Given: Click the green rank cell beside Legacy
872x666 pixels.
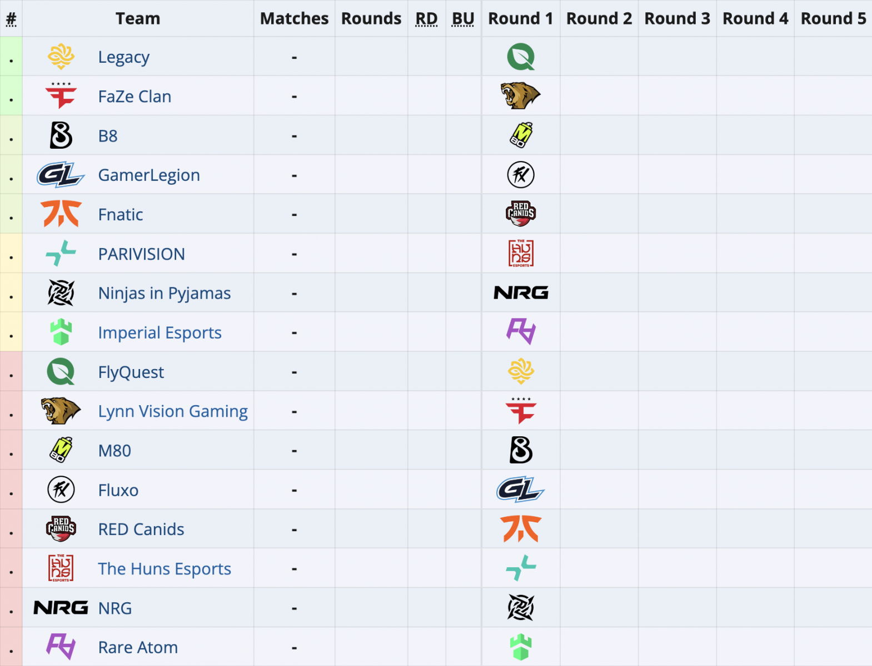Looking at the screenshot, I should click(11, 57).
